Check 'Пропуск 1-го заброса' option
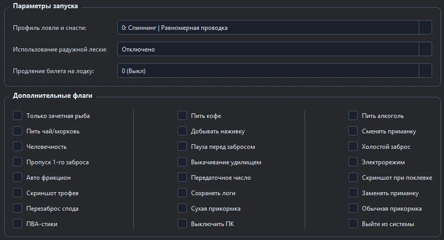 click(18, 162)
